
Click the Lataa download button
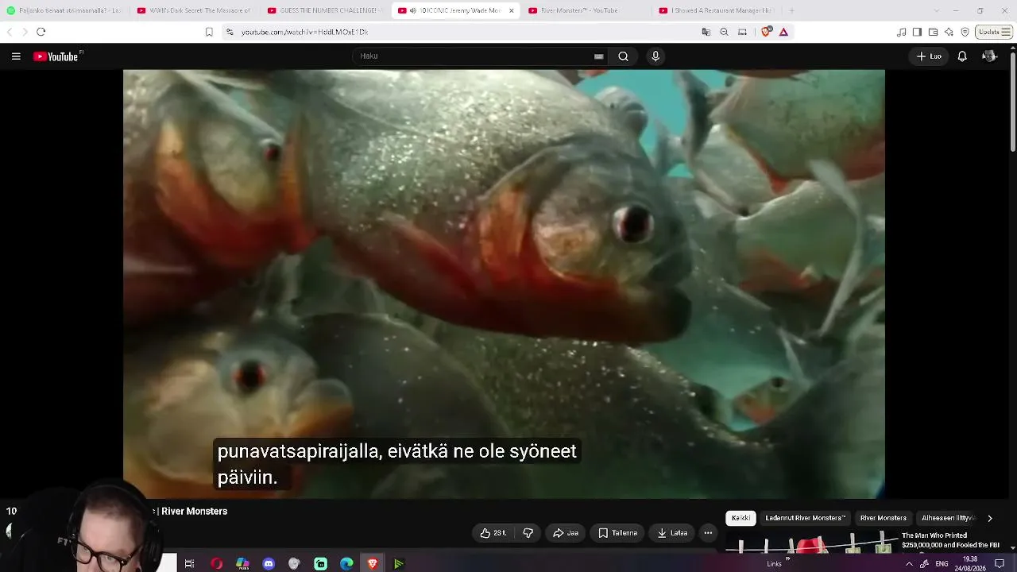click(672, 533)
